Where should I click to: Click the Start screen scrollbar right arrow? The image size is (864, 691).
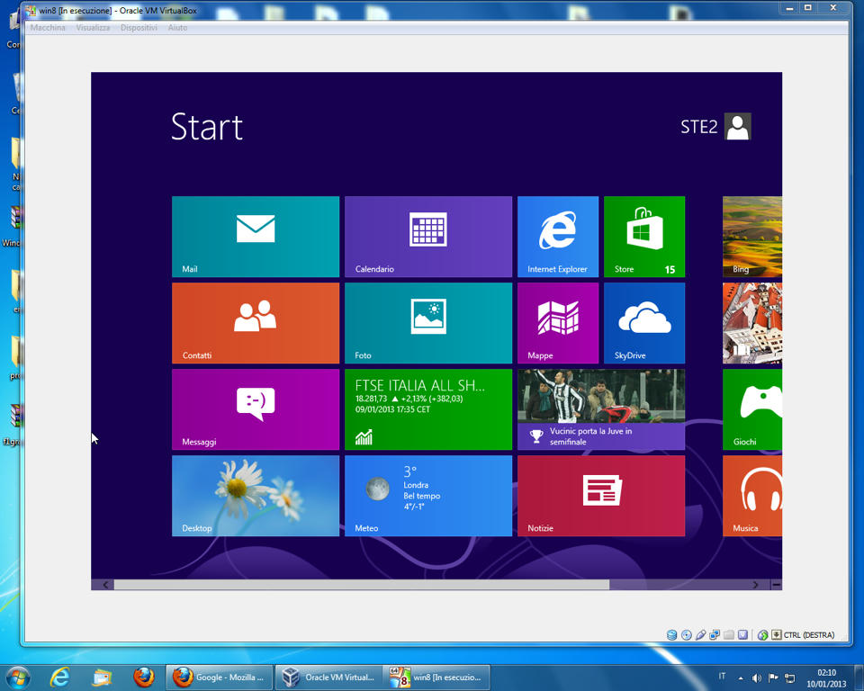755,585
